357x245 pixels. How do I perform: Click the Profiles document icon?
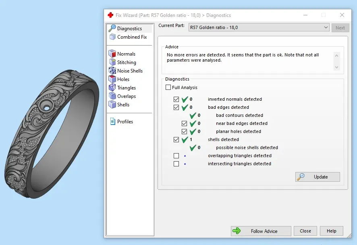pos(112,121)
